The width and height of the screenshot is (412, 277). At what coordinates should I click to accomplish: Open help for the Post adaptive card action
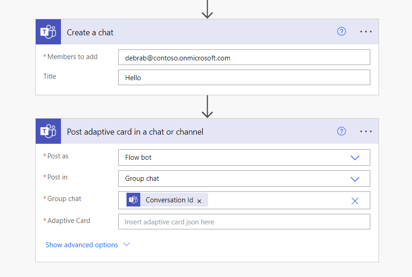click(341, 131)
